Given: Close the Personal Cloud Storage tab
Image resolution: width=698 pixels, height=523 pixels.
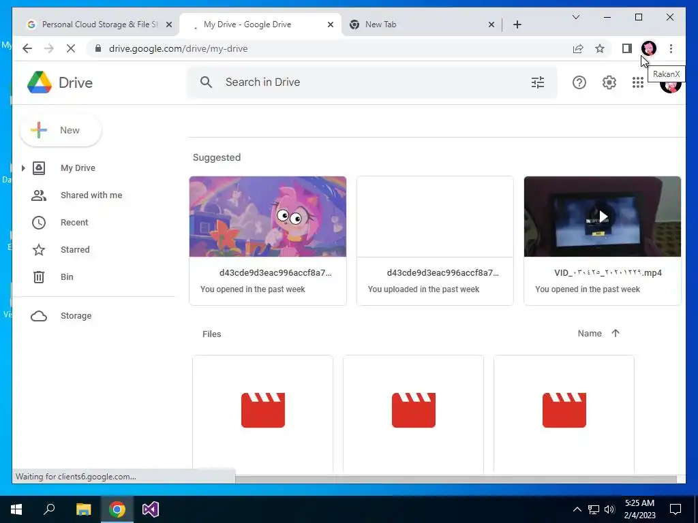Looking at the screenshot, I should (169, 25).
